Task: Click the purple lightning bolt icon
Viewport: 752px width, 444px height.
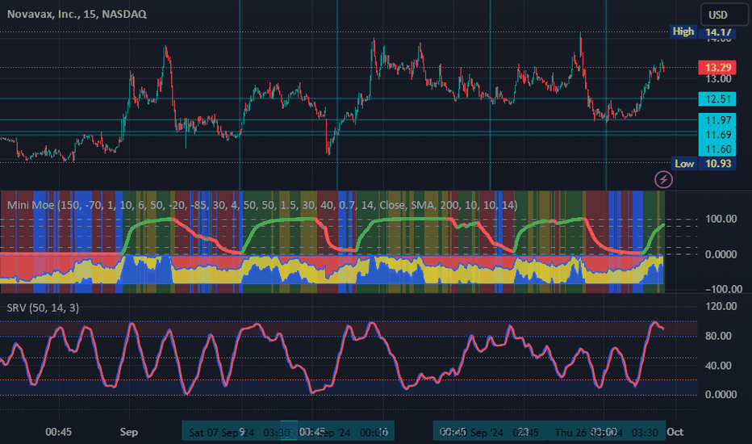Action: coord(664,179)
